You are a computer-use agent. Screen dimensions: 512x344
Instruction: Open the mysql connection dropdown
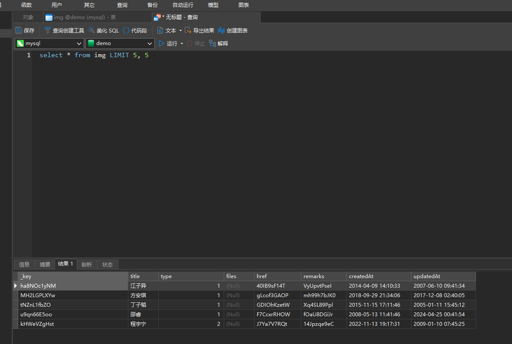pyautogui.click(x=79, y=43)
